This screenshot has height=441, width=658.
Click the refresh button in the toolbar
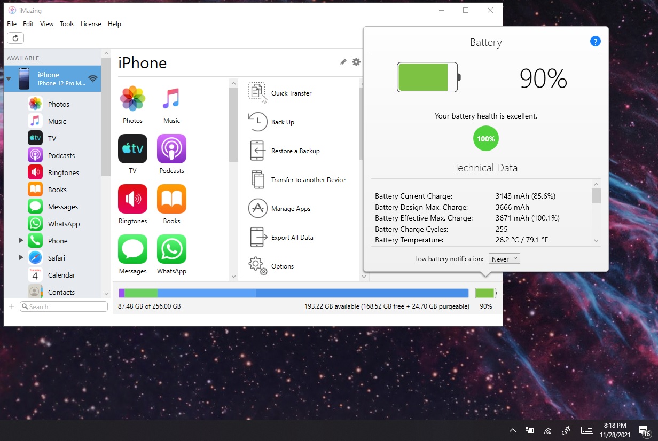coord(15,38)
